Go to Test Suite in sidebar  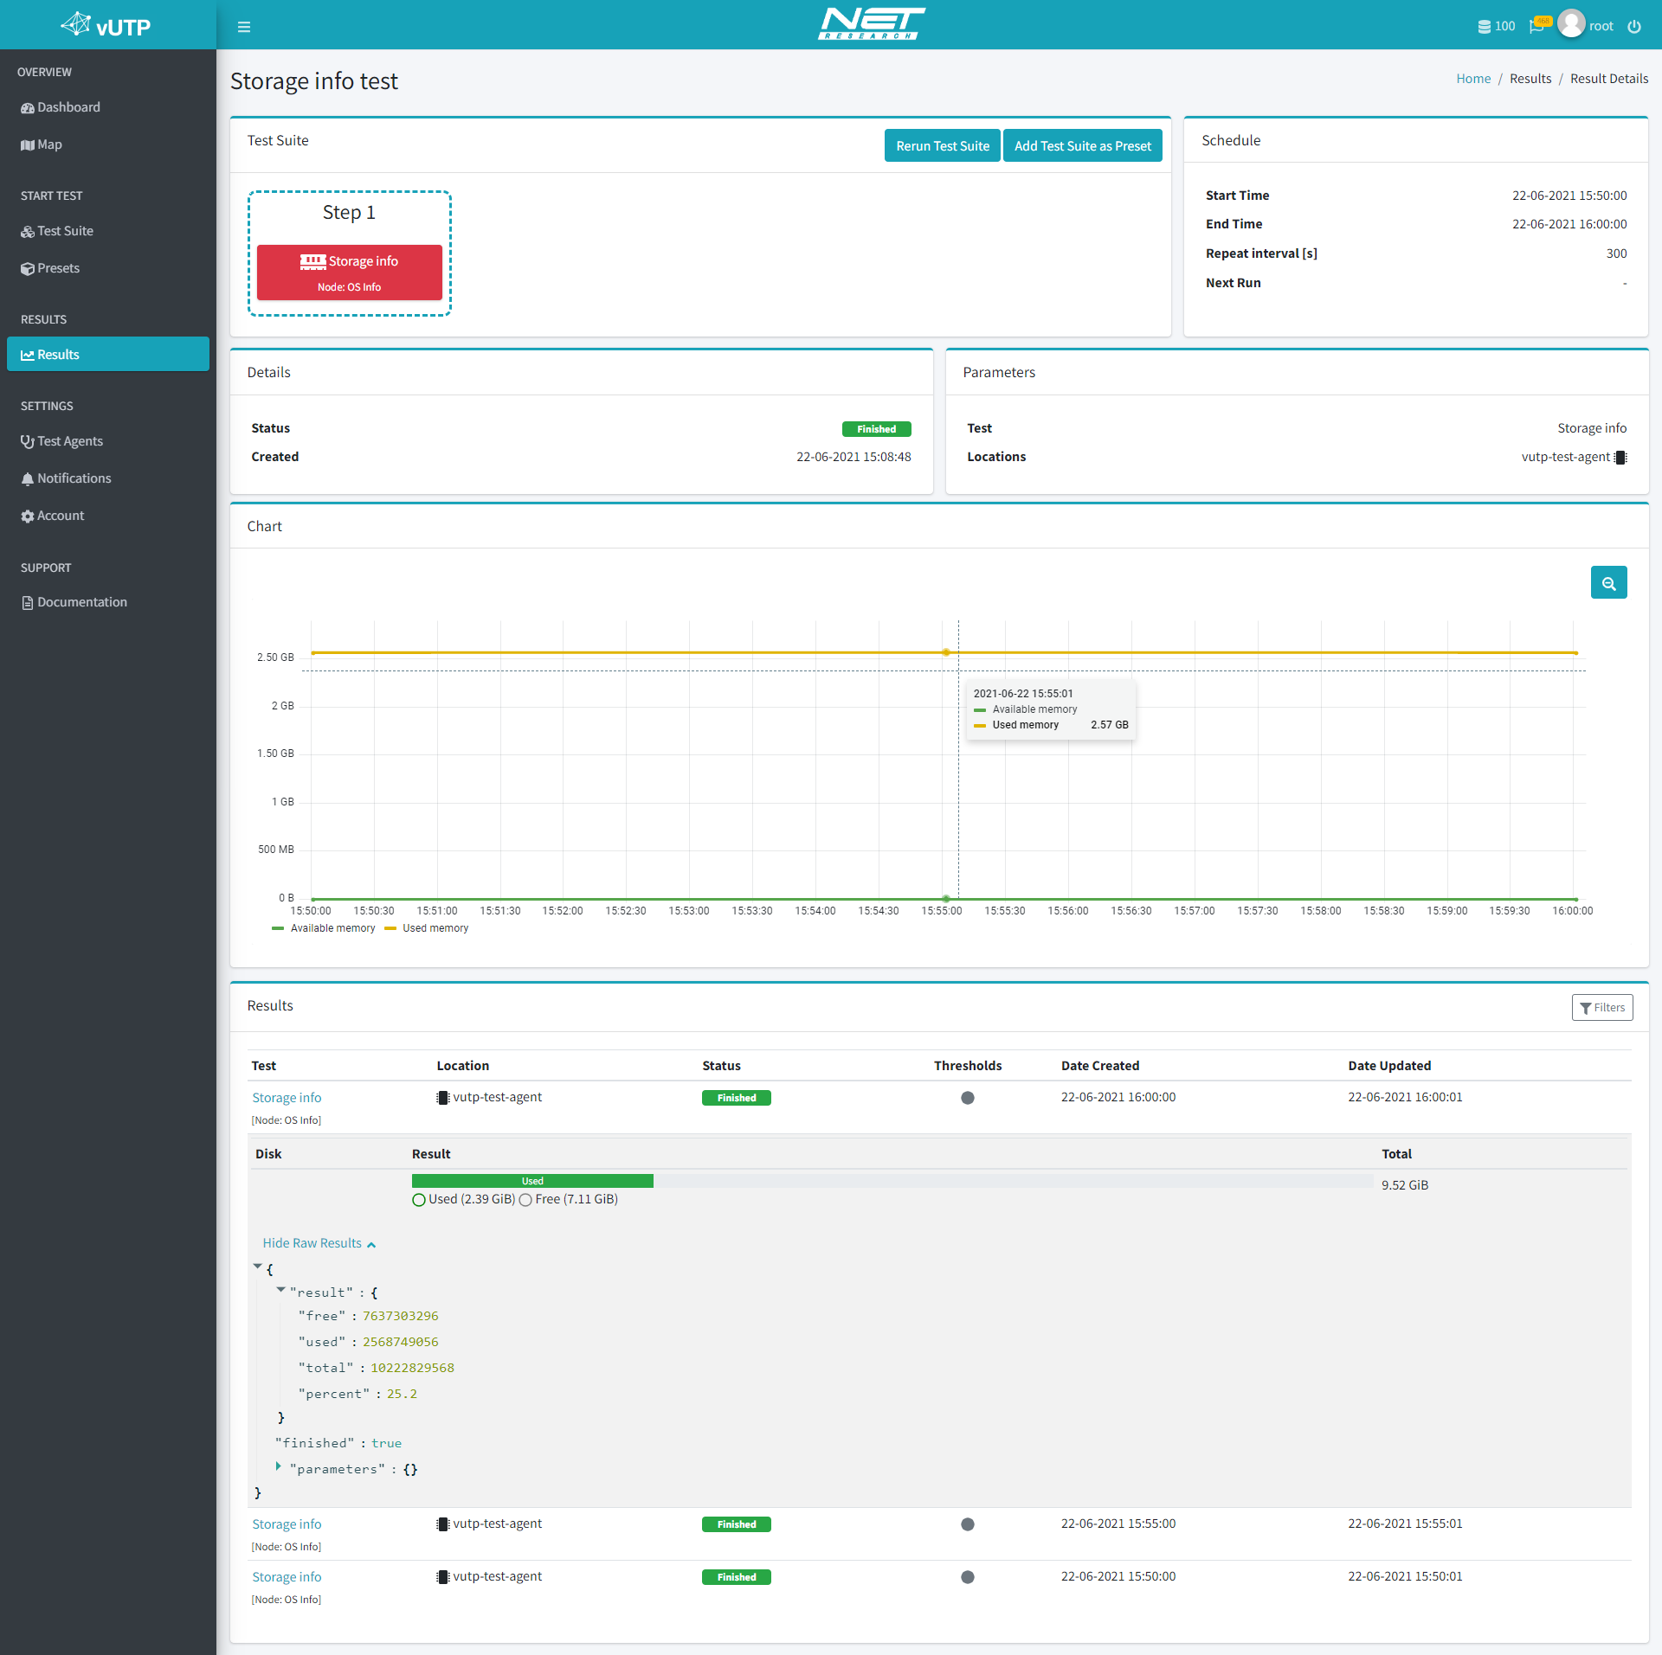click(x=108, y=231)
